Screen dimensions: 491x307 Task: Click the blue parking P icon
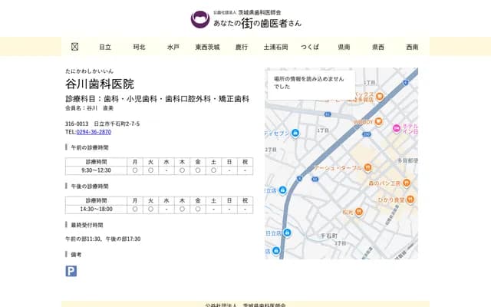(x=71, y=271)
